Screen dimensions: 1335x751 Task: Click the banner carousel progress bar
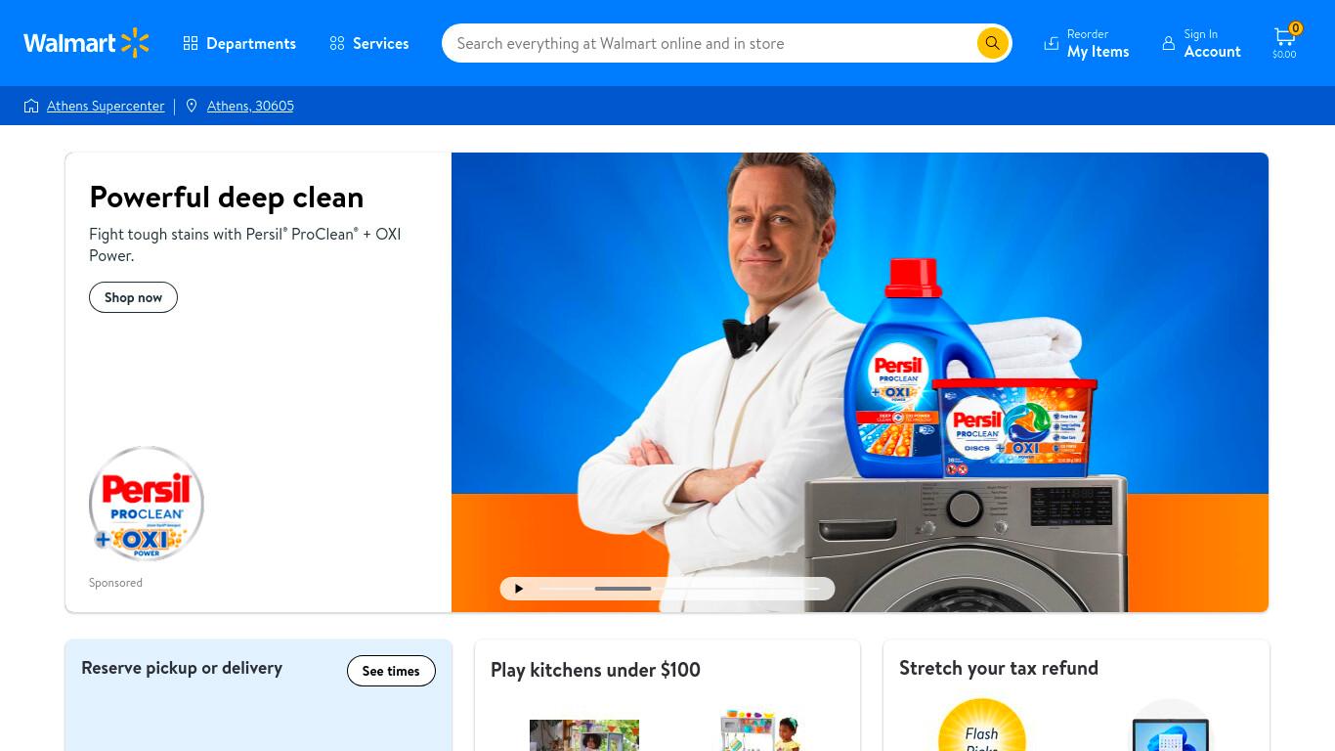point(679,589)
